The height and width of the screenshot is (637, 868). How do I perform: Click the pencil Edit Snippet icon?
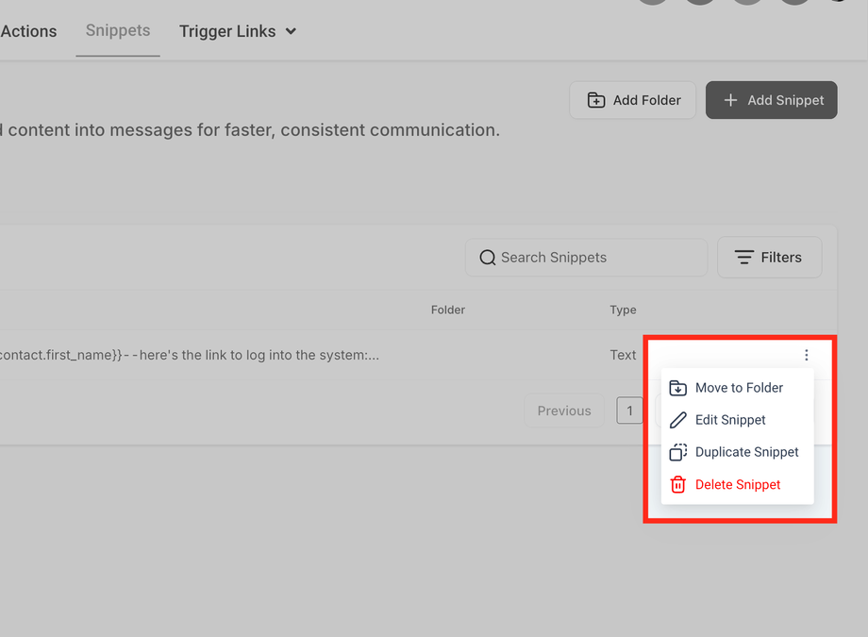[x=677, y=420]
